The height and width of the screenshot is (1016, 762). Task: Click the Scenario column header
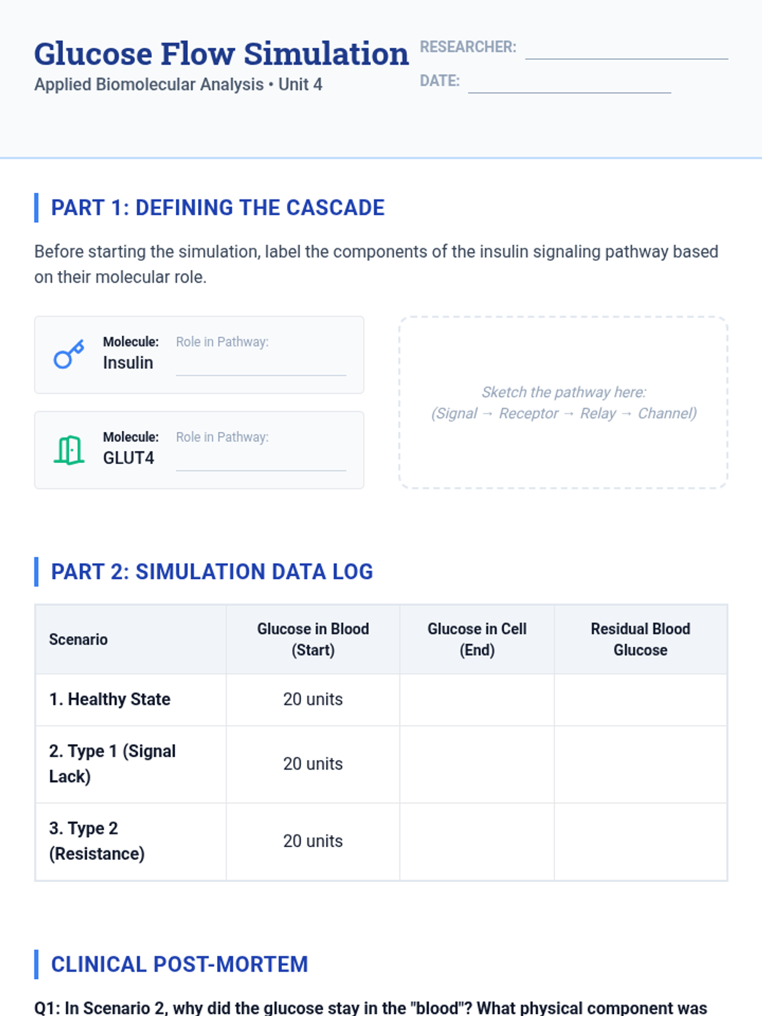(x=78, y=639)
